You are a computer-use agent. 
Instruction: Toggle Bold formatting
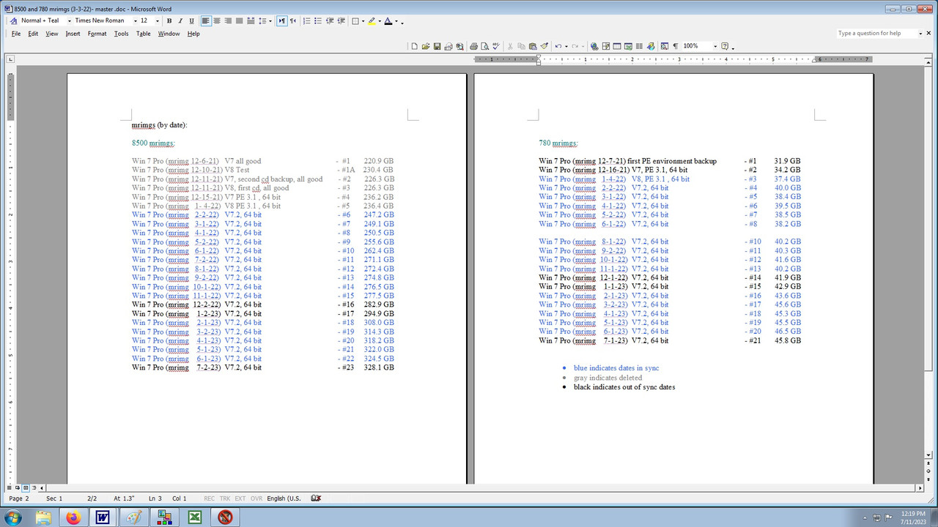click(169, 20)
